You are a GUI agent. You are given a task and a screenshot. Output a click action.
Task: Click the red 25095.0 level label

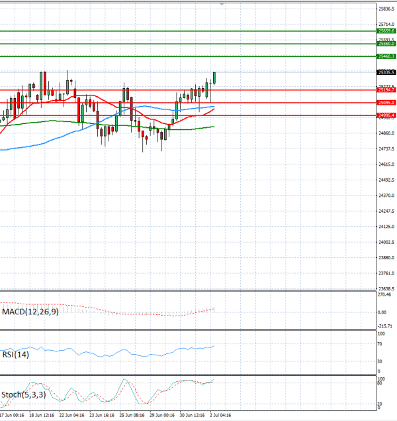click(386, 103)
